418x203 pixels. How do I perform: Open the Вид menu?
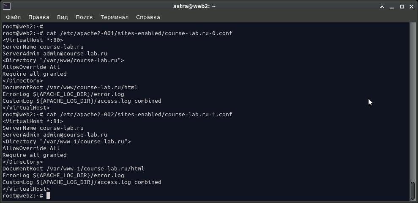62,17
